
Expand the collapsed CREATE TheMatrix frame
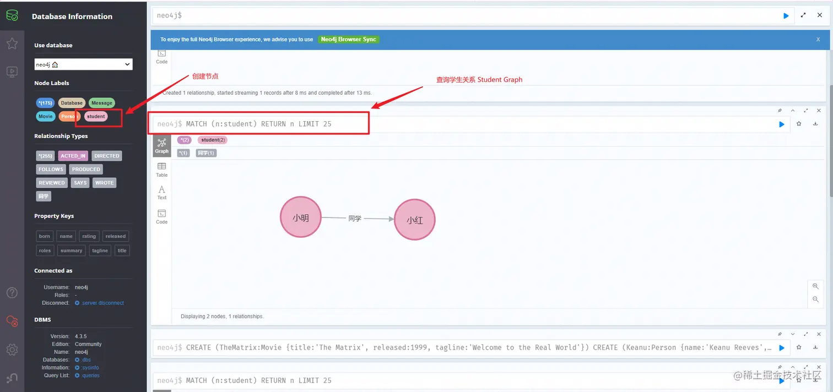793,334
